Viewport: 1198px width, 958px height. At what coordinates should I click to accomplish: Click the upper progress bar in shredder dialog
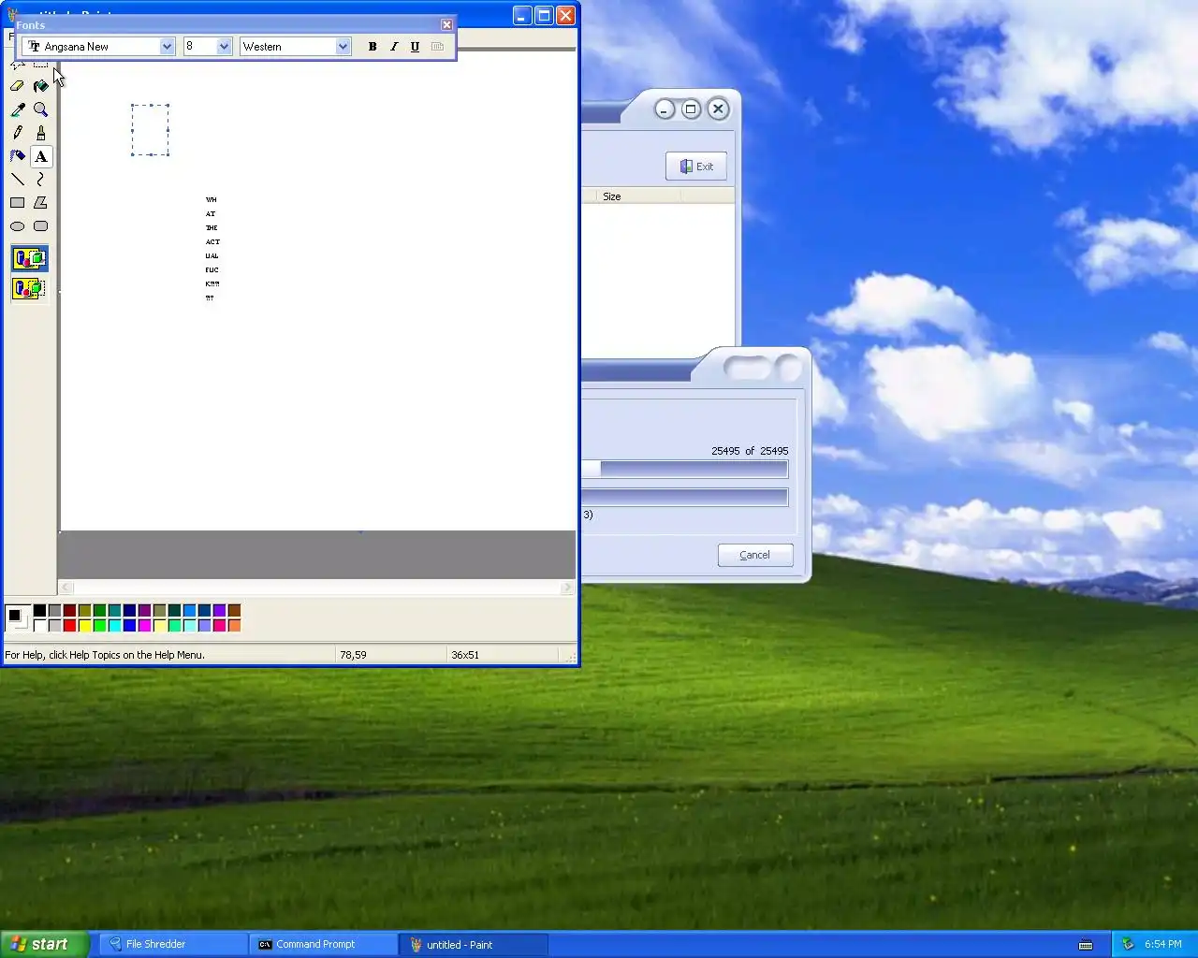pyautogui.click(x=684, y=470)
